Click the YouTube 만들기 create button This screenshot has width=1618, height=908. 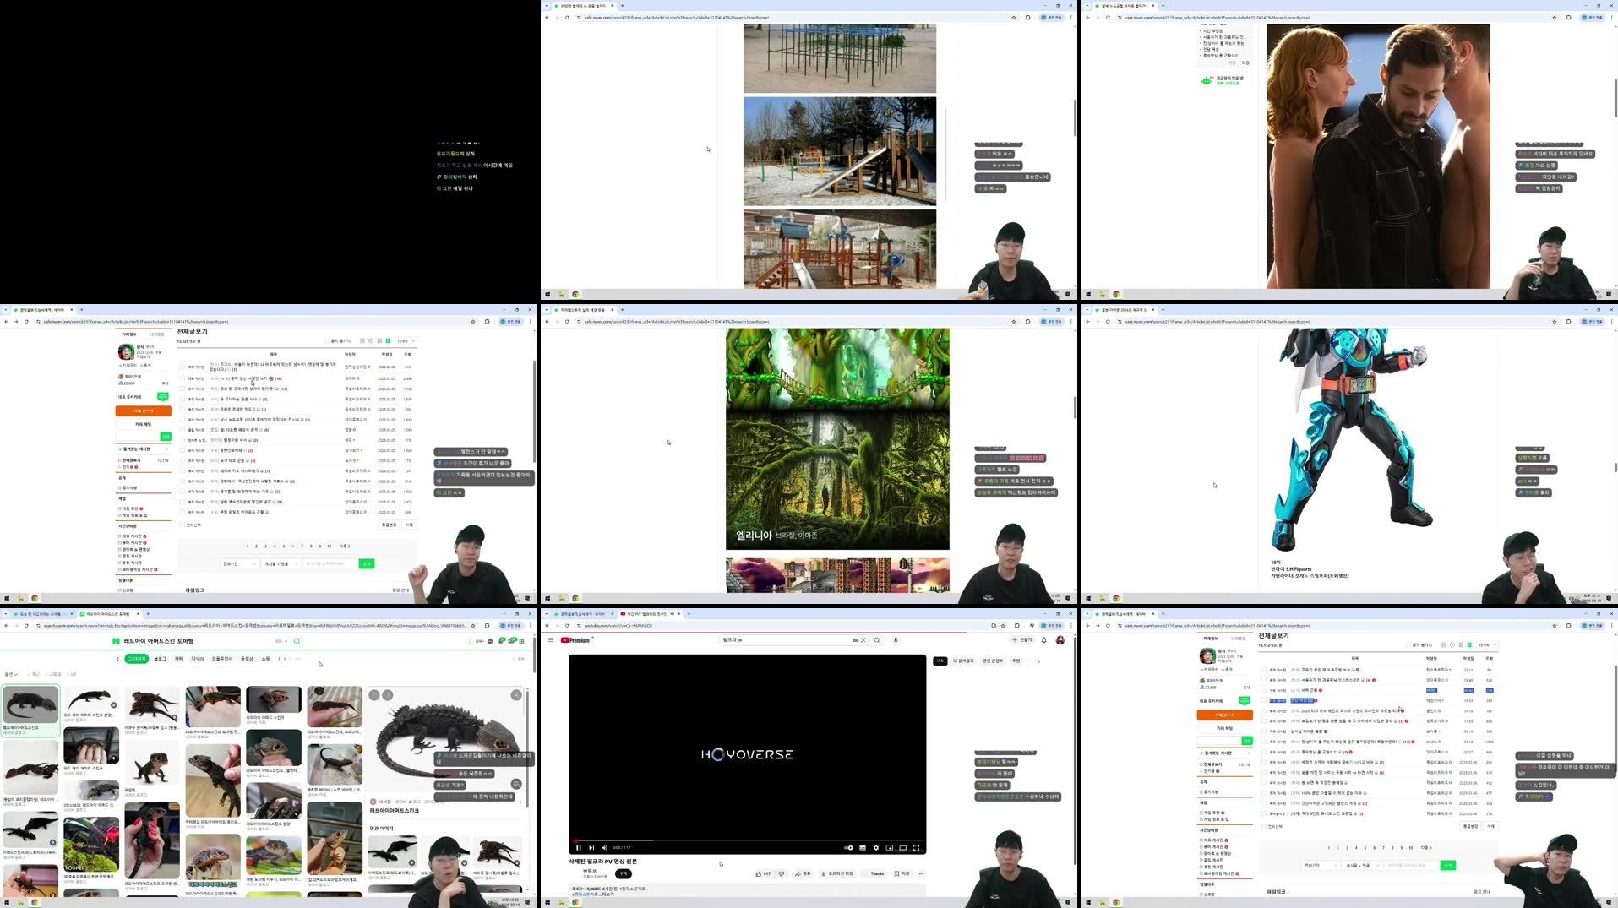1022,640
